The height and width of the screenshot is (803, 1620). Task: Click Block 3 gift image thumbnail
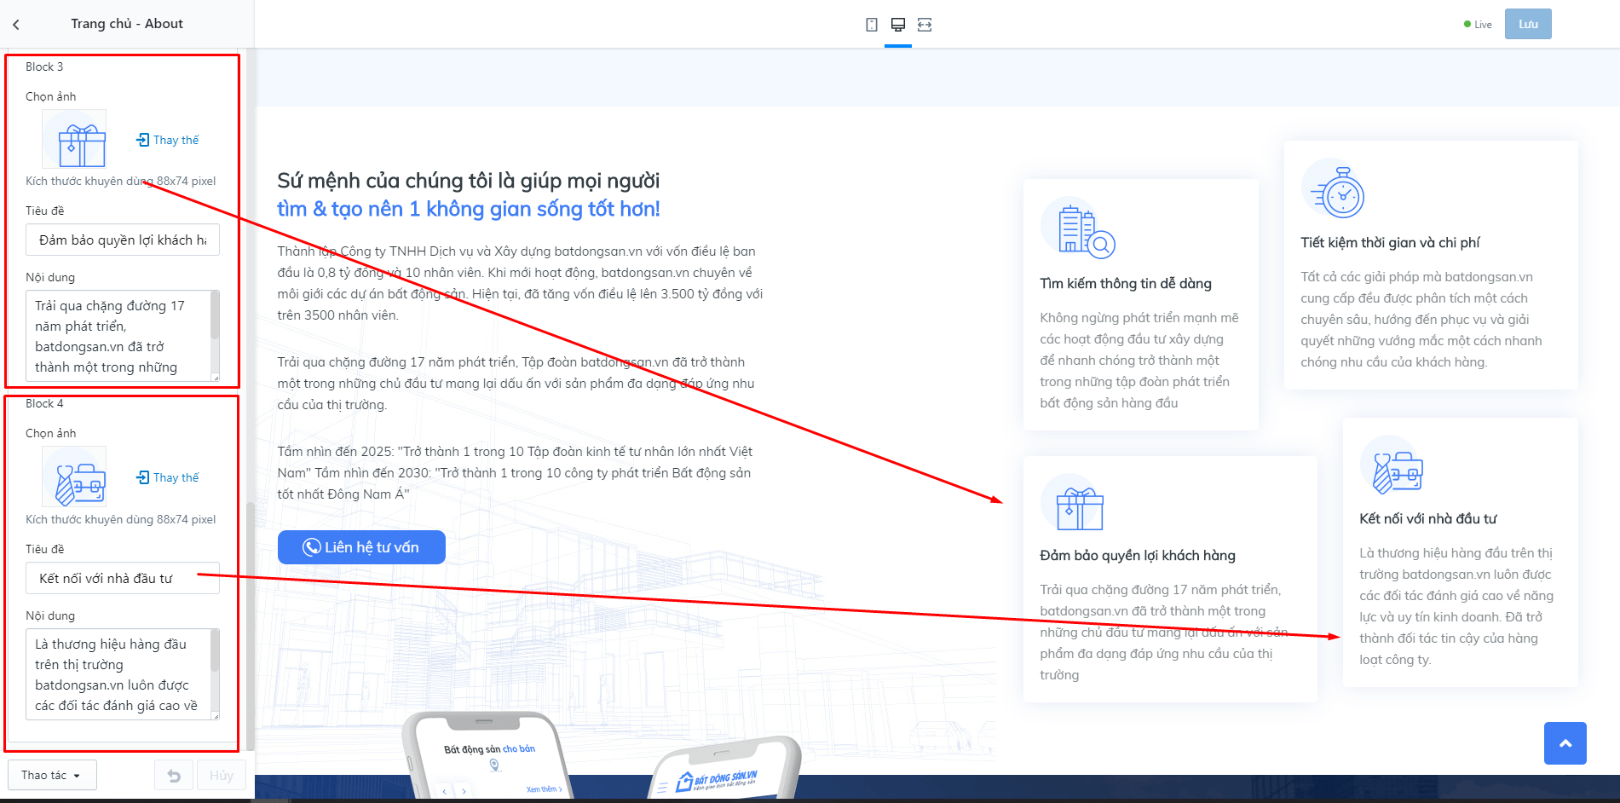74,139
